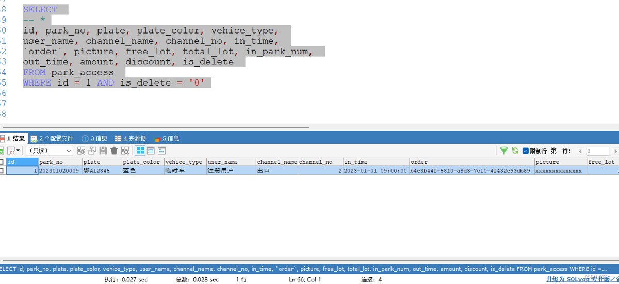The width and height of the screenshot is (619, 284).
Task: Select the cell 出口
Action: coord(277,170)
